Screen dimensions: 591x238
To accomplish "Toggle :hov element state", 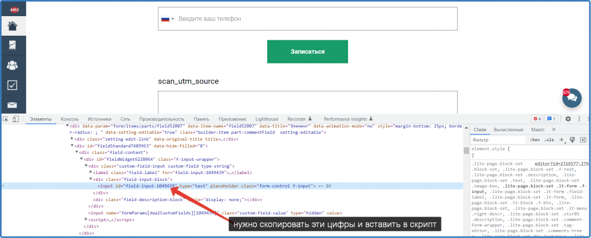I will (x=535, y=140).
